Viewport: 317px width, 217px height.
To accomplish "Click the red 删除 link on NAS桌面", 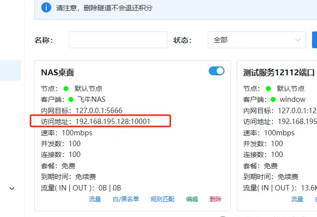I will point(216,199).
